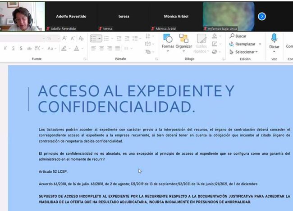Open Fuente dialog launcher

[85, 59]
